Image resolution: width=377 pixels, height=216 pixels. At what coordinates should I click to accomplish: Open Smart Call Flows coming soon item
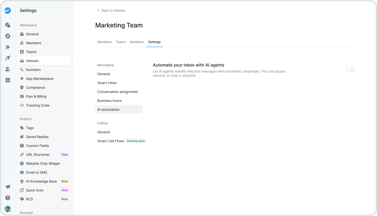click(x=111, y=141)
